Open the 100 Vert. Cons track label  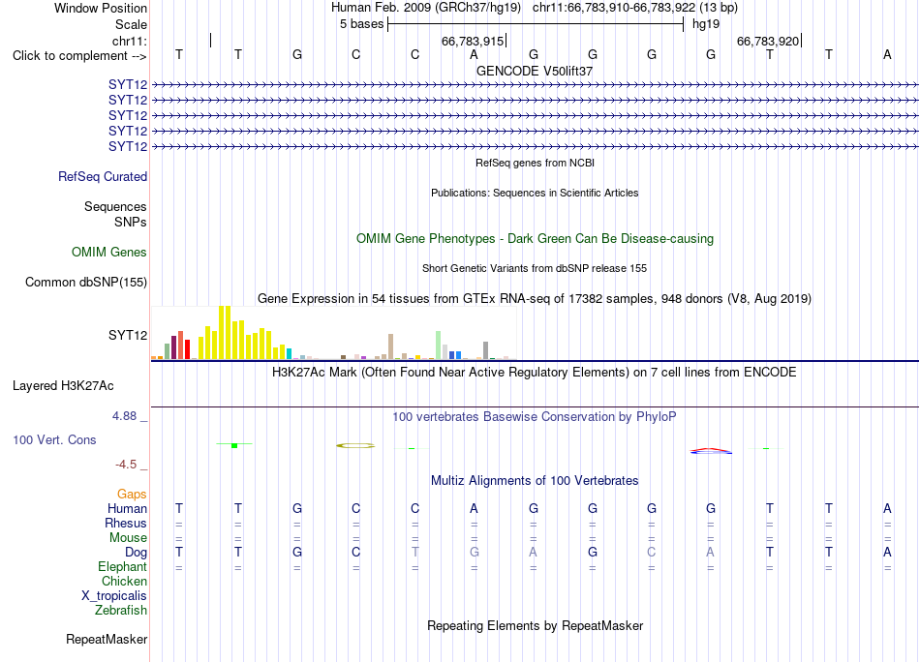click(x=54, y=439)
